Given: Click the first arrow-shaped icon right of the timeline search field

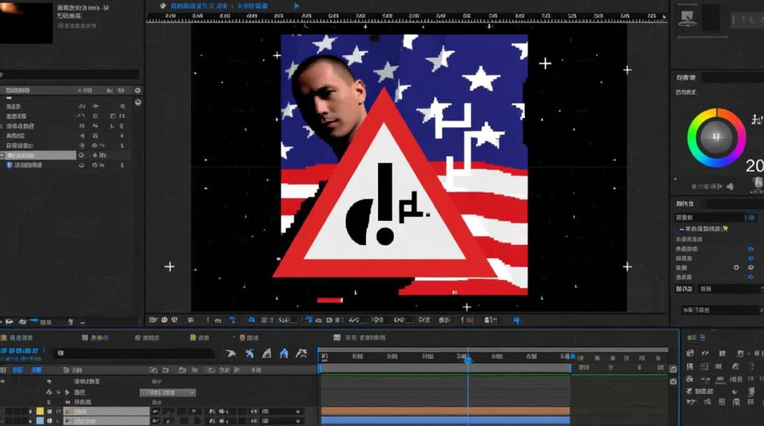Looking at the screenshot, I should [230, 354].
